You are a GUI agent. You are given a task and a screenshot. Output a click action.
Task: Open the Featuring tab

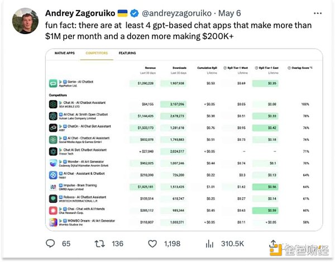(127, 54)
